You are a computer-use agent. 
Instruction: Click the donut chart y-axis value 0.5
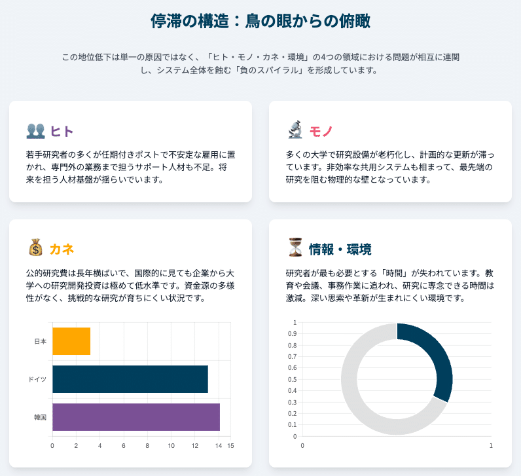click(x=293, y=379)
